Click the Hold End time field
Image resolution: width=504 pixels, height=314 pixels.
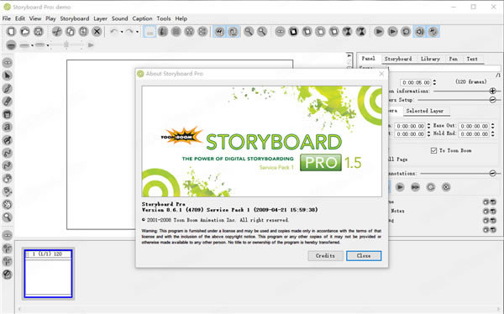(x=474, y=134)
